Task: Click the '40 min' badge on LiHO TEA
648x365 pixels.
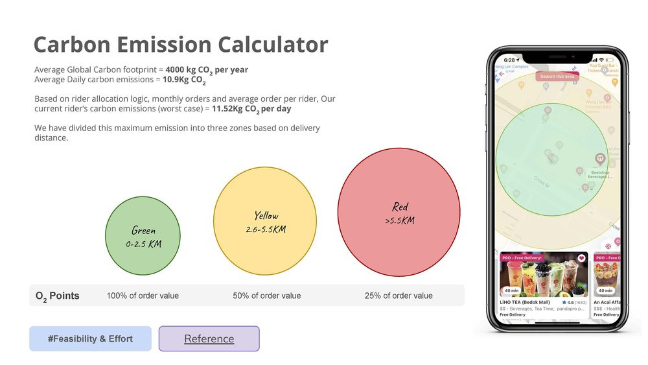Action: [x=512, y=290]
